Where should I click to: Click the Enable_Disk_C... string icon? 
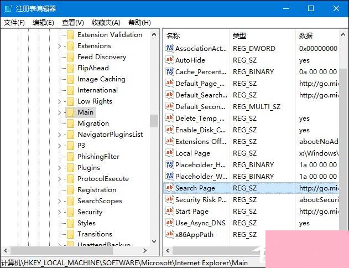click(x=170, y=130)
